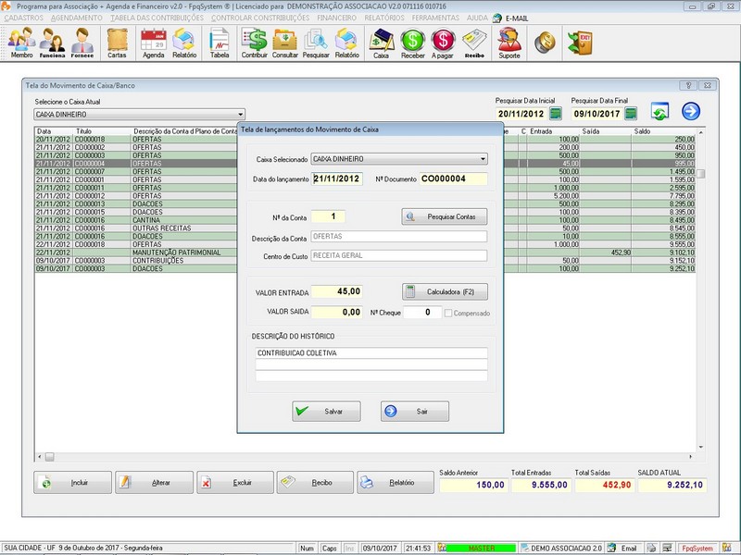Open the A pagar toolbar icon

point(443,43)
